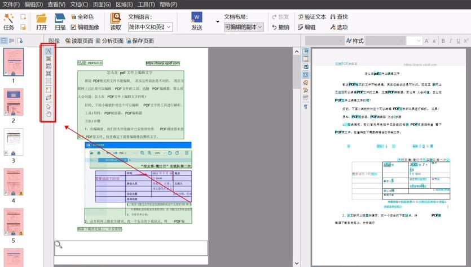
Task: Expand the 文档语言 language dropdown
Action: [x=169, y=27]
